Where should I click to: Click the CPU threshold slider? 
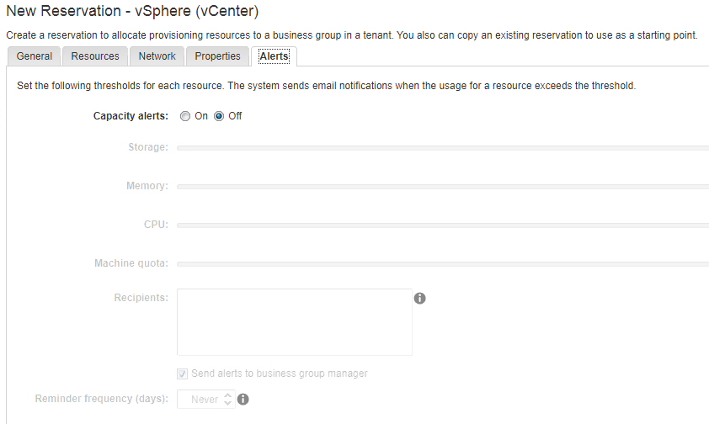pyautogui.click(x=442, y=225)
